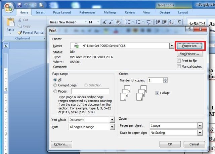Image resolution: width=215 pixels, height=154 pixels.
Task: Toggle Show/Hide paragraph marks
Action: click(x=179, y=22)
